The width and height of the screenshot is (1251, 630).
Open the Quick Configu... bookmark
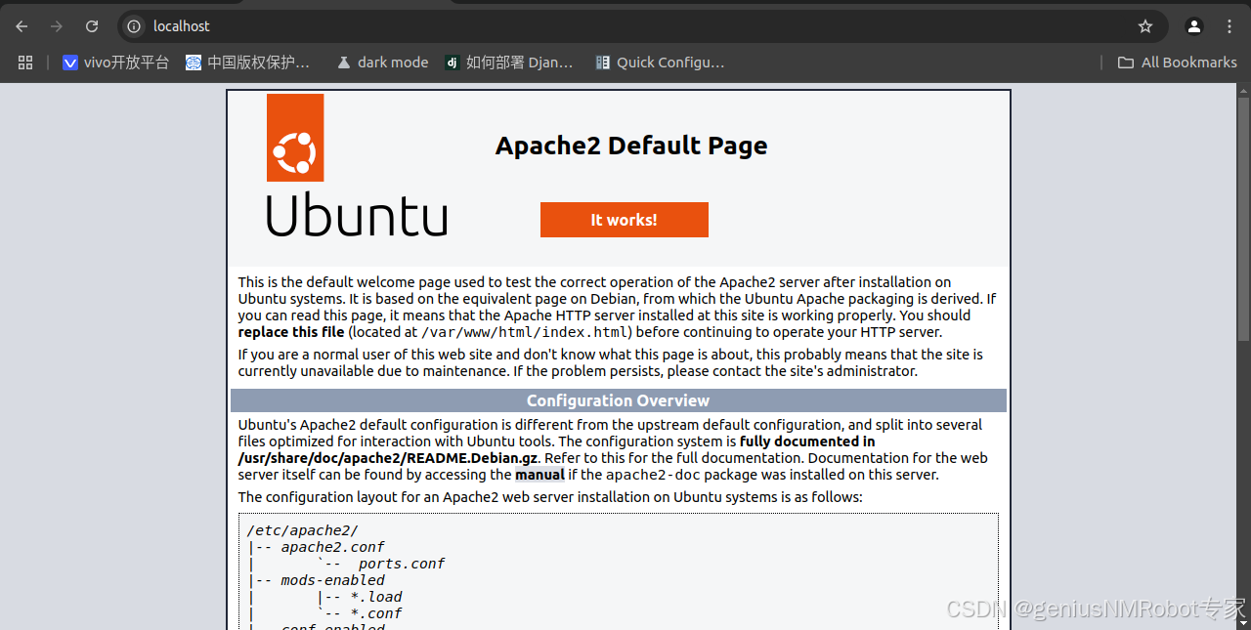pyautogui.click(x=660, y=62)
